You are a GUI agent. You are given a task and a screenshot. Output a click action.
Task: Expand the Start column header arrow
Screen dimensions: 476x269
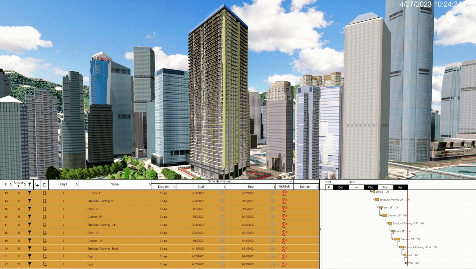[x=225, y=187]
